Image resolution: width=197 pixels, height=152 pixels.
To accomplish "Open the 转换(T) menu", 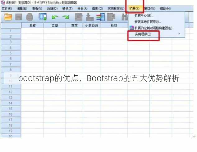I will [x=67, y=8].
